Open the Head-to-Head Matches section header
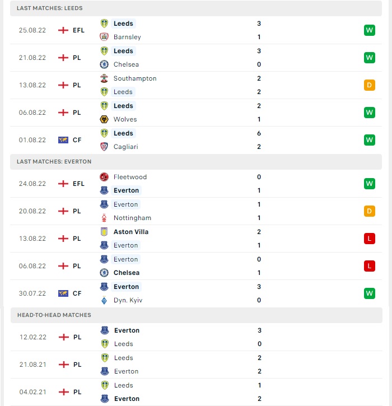 pos(196,315)
